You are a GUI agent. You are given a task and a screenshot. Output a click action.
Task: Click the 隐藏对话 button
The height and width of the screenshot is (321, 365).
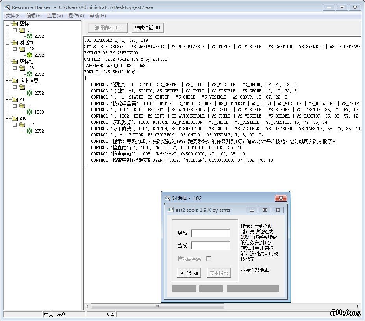[x=147, y=28]
